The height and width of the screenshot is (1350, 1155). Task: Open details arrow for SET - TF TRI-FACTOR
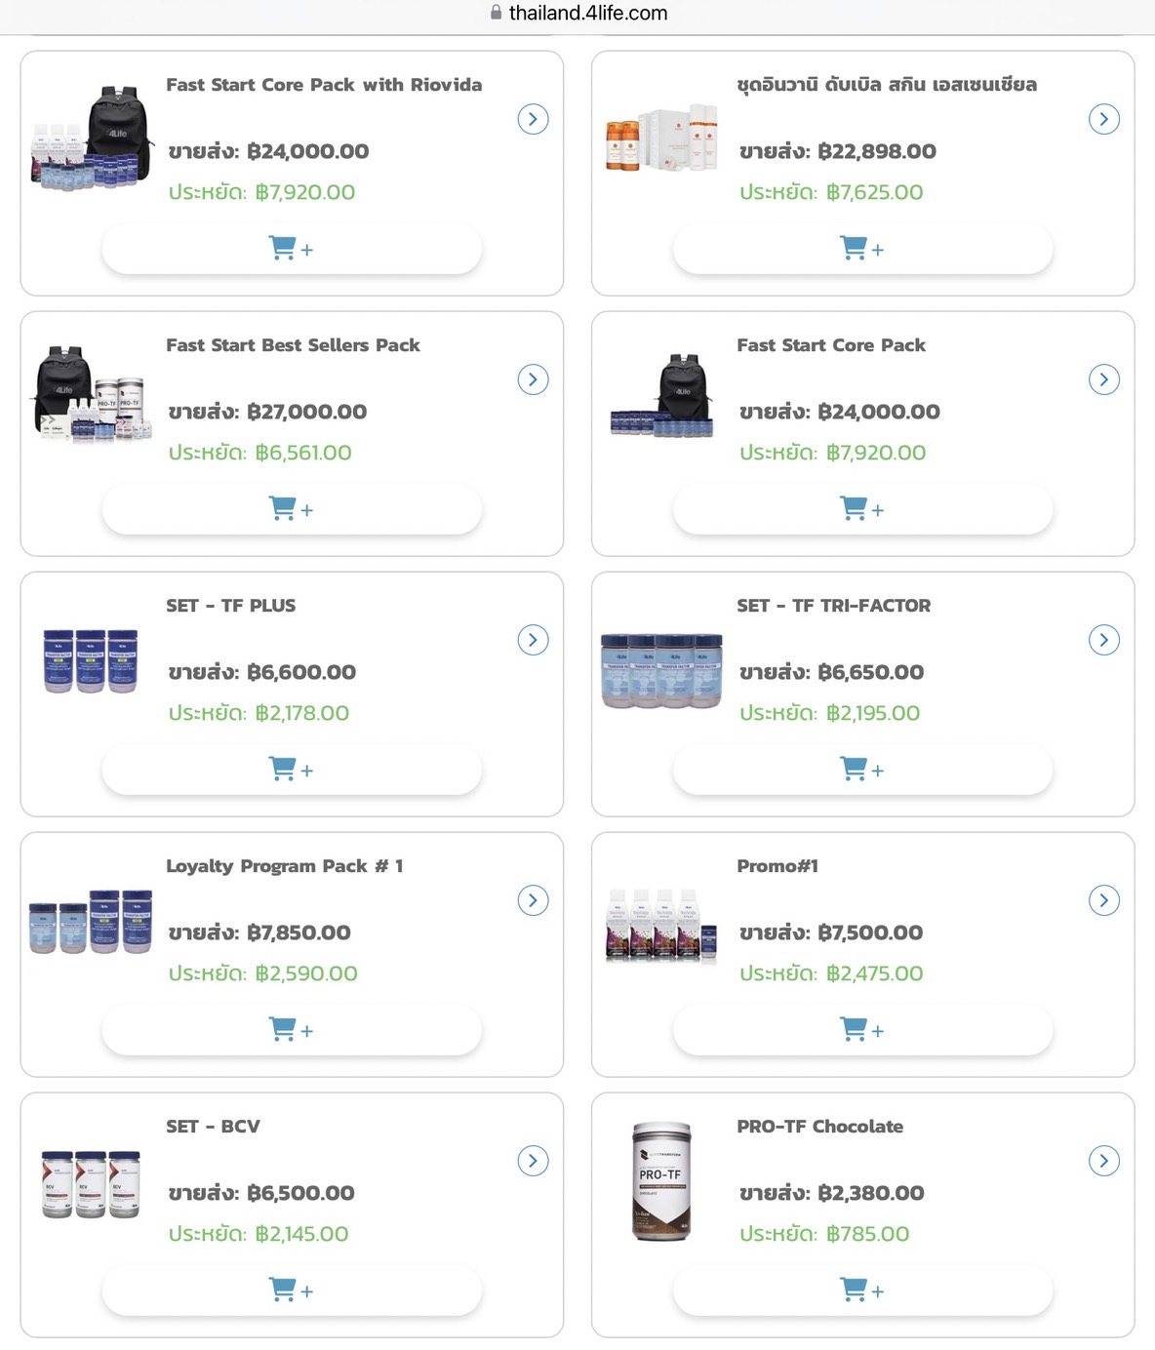pos(1103,640)
